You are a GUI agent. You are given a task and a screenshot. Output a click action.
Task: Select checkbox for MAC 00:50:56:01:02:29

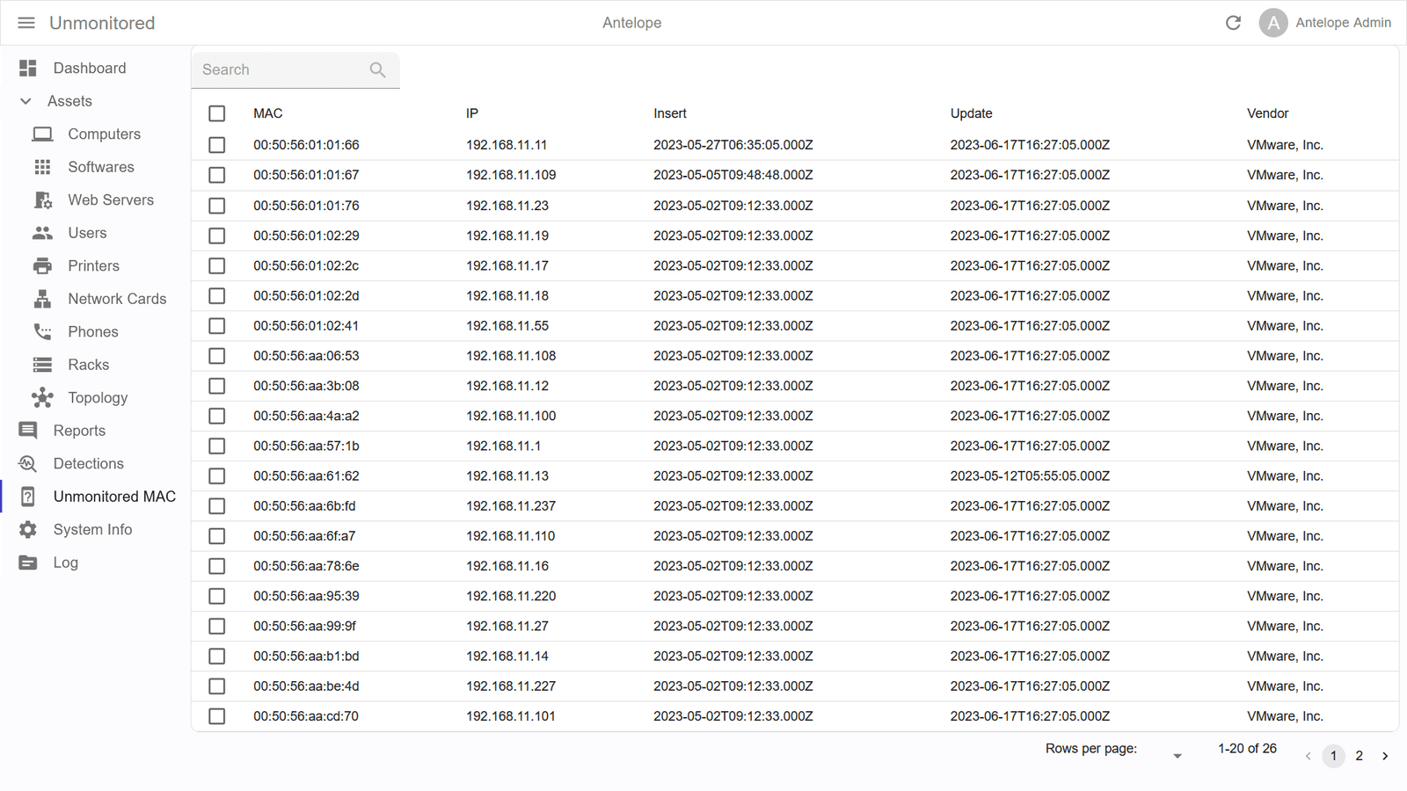pyautogui.click(x=217, y=236)
